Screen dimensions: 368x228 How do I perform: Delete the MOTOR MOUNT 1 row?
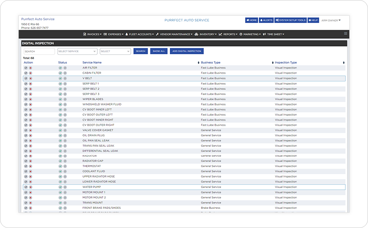[30, 192]
